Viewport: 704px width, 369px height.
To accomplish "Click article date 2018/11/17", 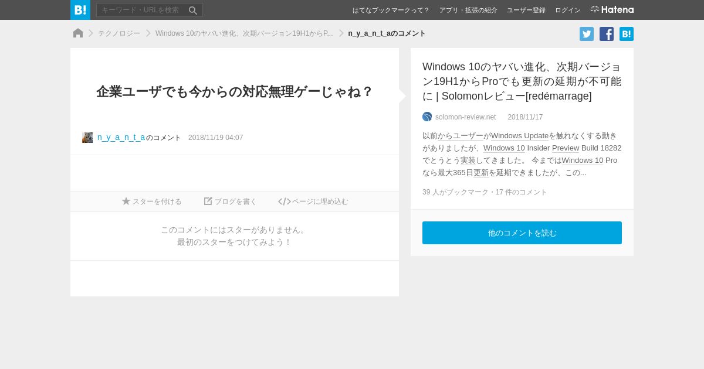I will pos(525,117).
